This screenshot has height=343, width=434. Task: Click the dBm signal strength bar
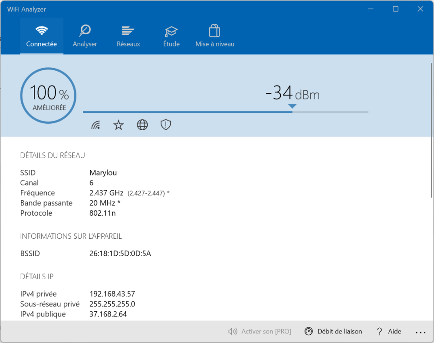(226, 112)
